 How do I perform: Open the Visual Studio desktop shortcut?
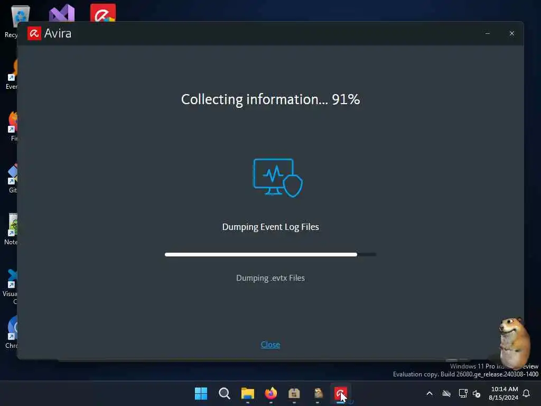62,13
